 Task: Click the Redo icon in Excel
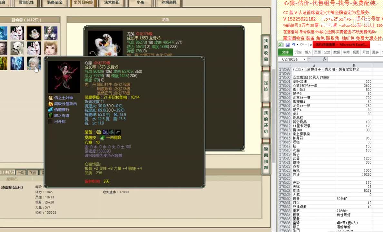302,45
